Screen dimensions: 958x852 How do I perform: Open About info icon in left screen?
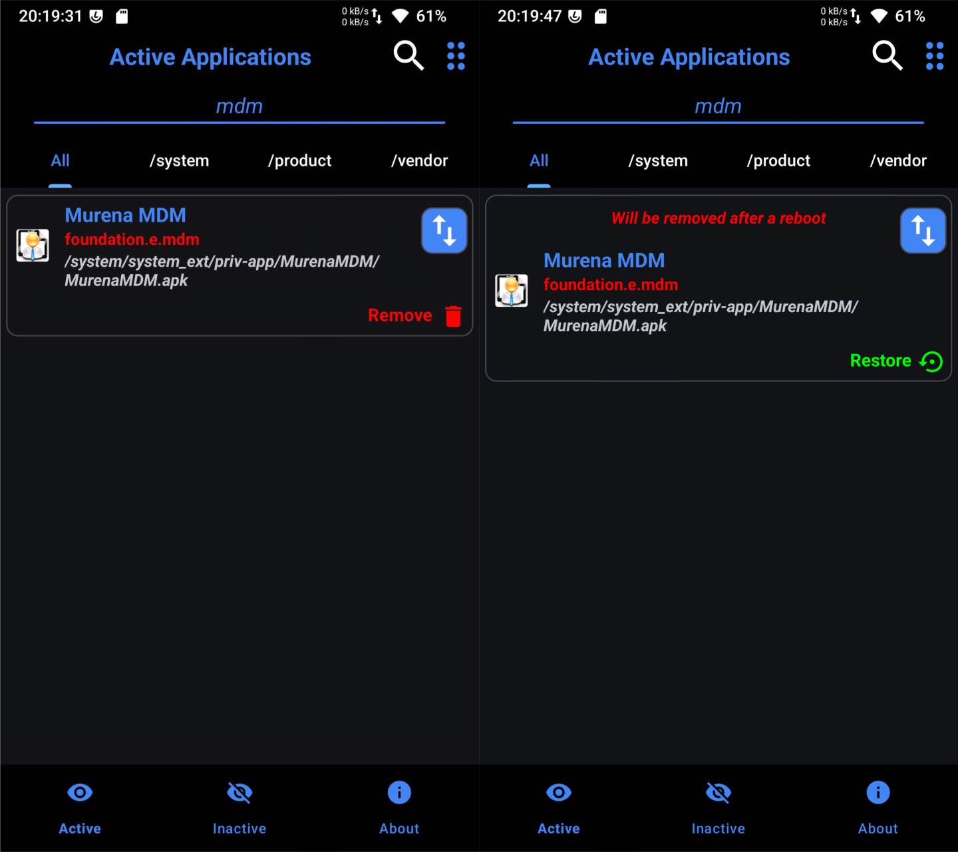coord(399,792)
